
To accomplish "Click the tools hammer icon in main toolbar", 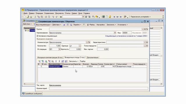I will [x=125, y=17].
